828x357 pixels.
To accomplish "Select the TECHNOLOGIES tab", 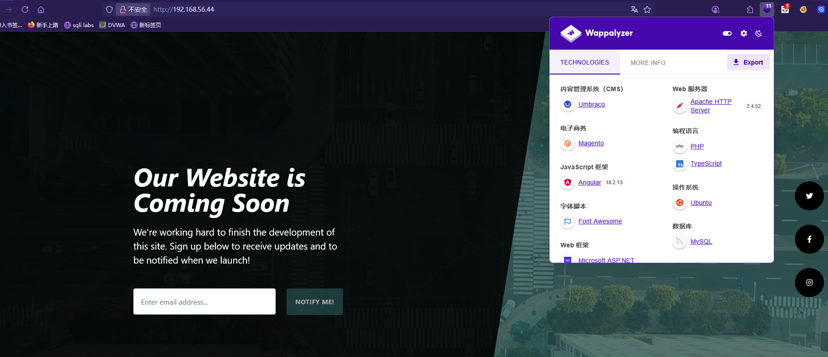I will [x=584, y=62].
